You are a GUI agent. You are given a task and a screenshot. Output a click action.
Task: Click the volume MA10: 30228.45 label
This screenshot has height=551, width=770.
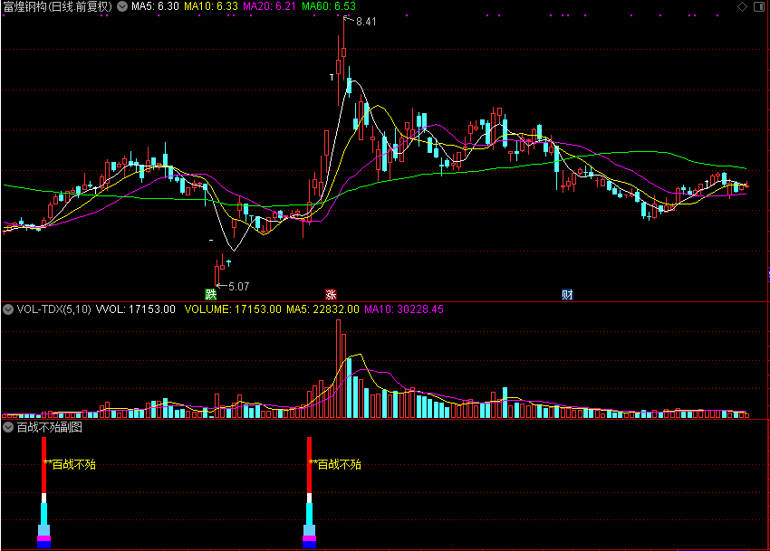click(404, 309)
